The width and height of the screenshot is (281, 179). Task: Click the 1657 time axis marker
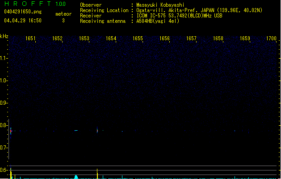coord(191,38)
